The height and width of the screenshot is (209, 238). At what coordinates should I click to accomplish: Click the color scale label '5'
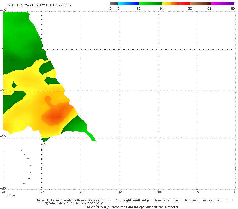point(118,8)
